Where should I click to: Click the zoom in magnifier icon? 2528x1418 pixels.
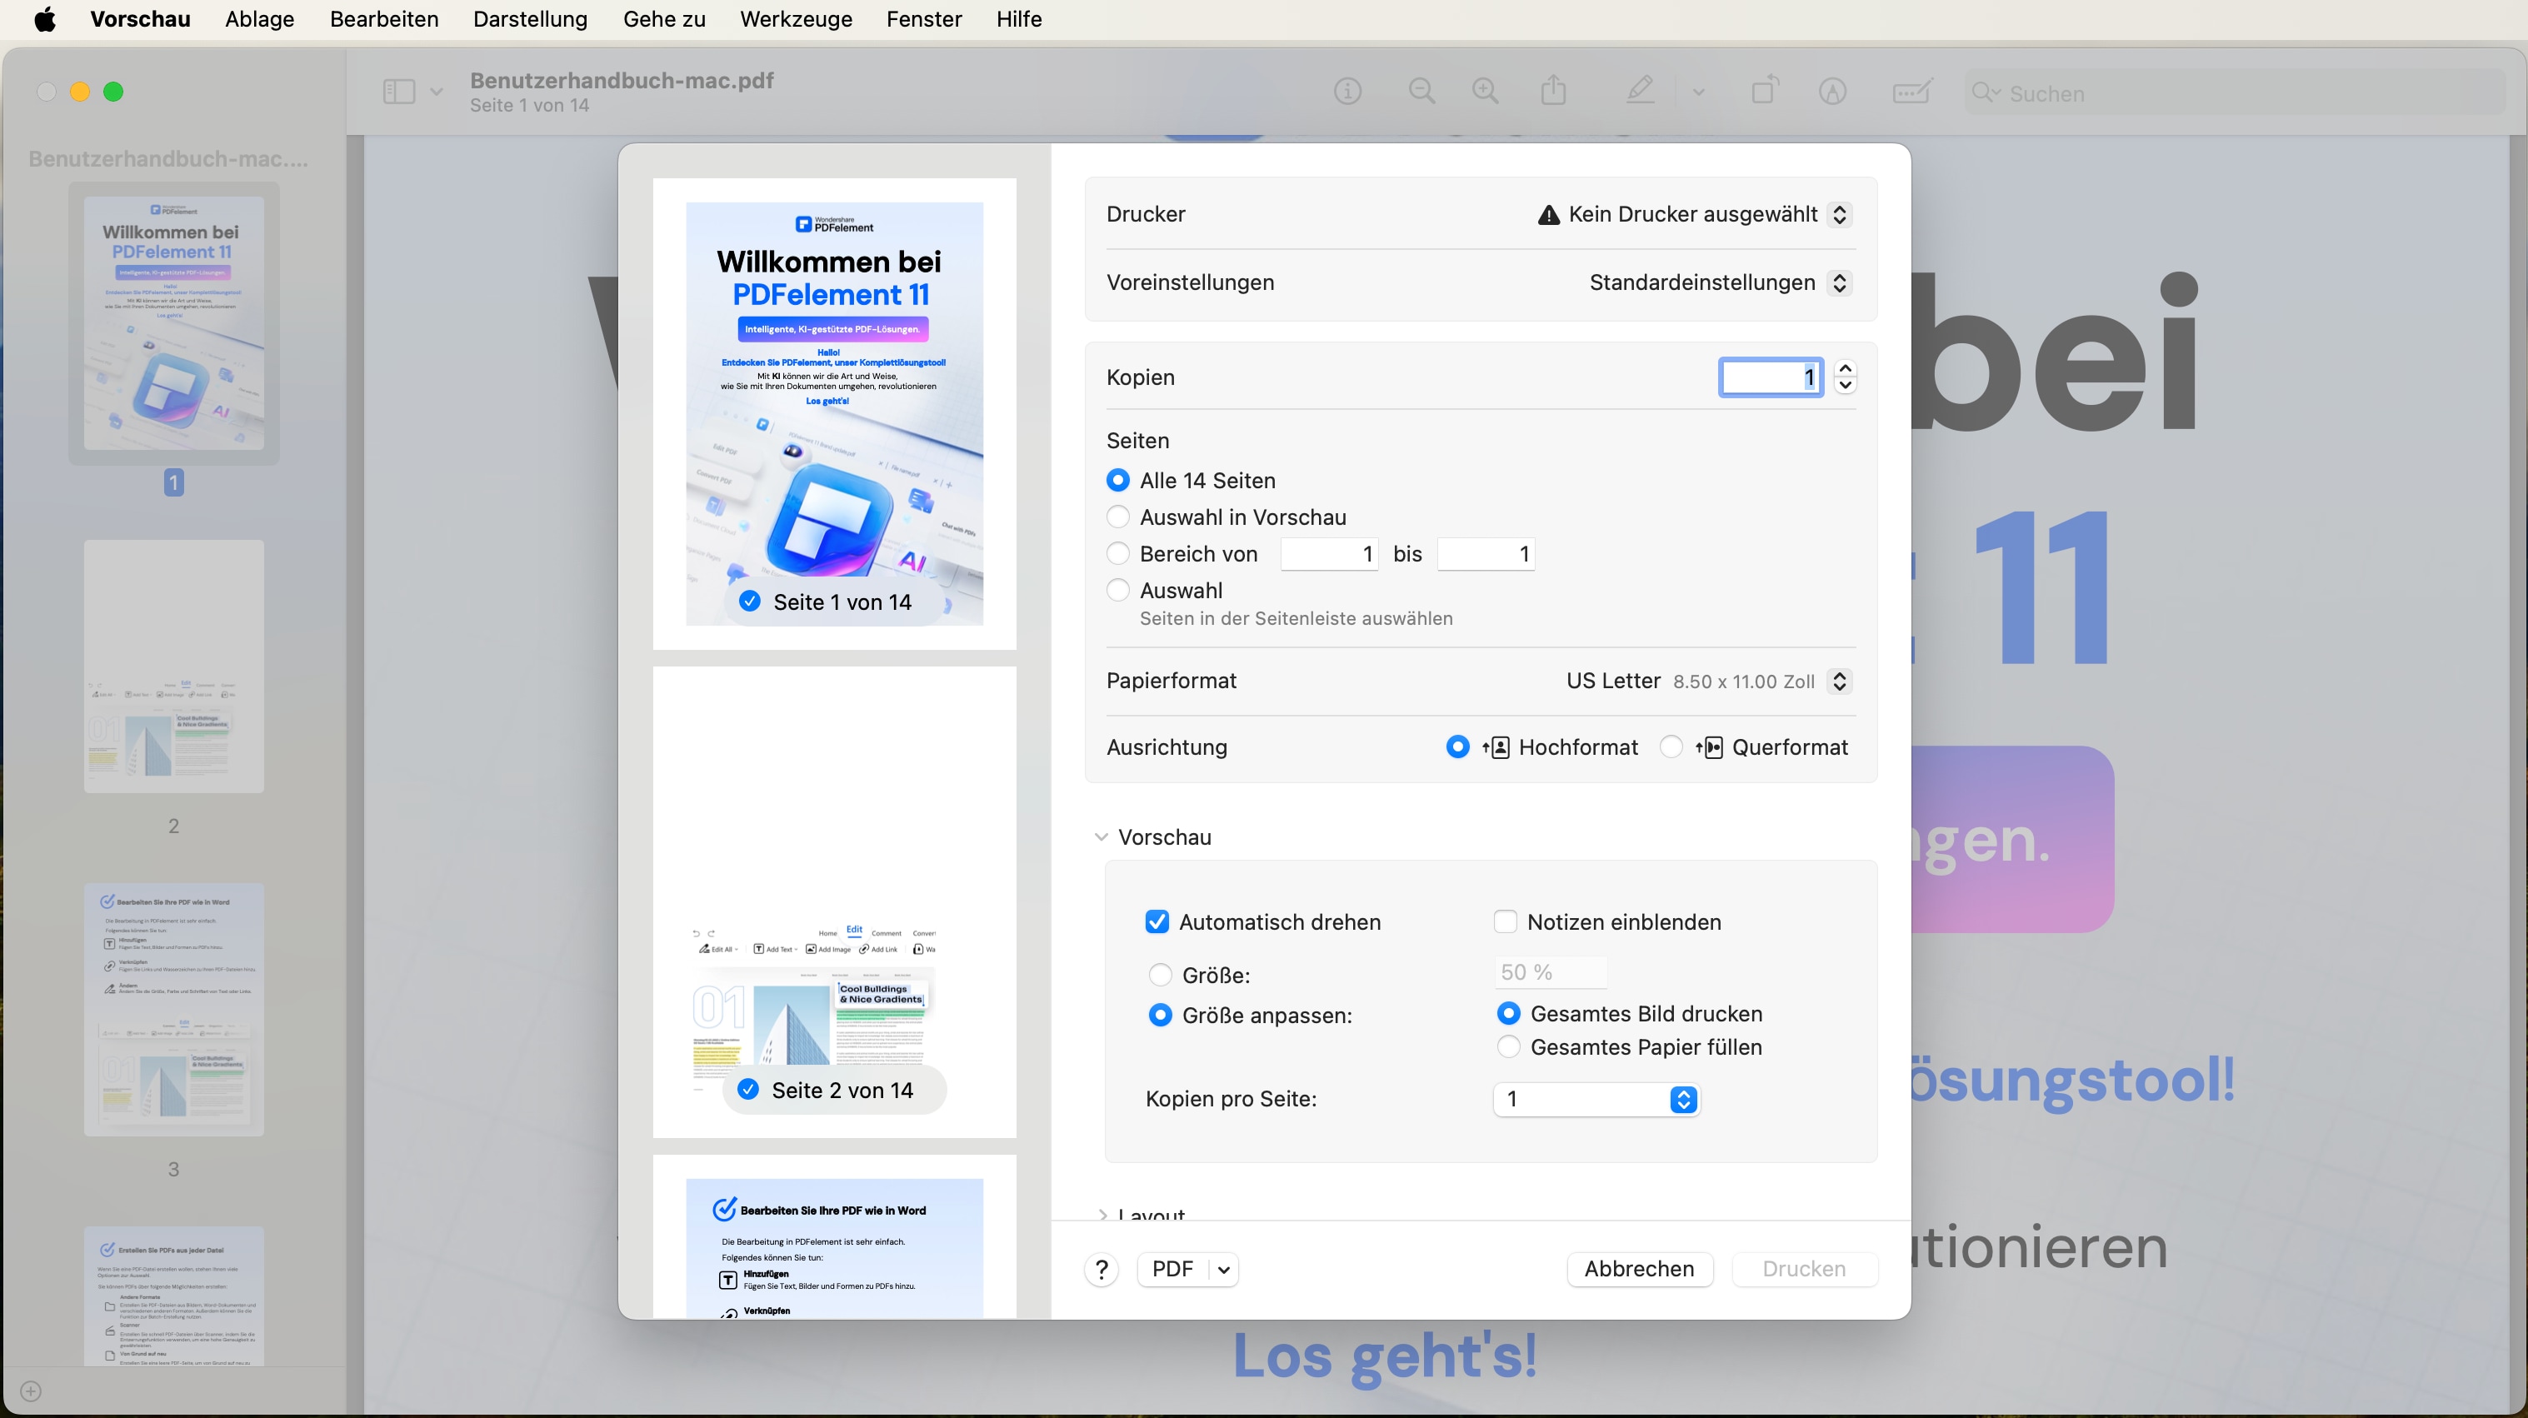[x=1486, y=92]
